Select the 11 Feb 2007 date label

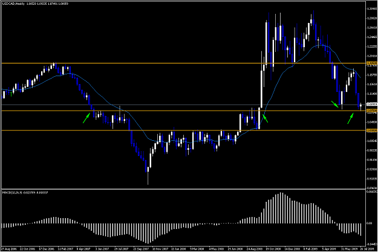point(65,248)
